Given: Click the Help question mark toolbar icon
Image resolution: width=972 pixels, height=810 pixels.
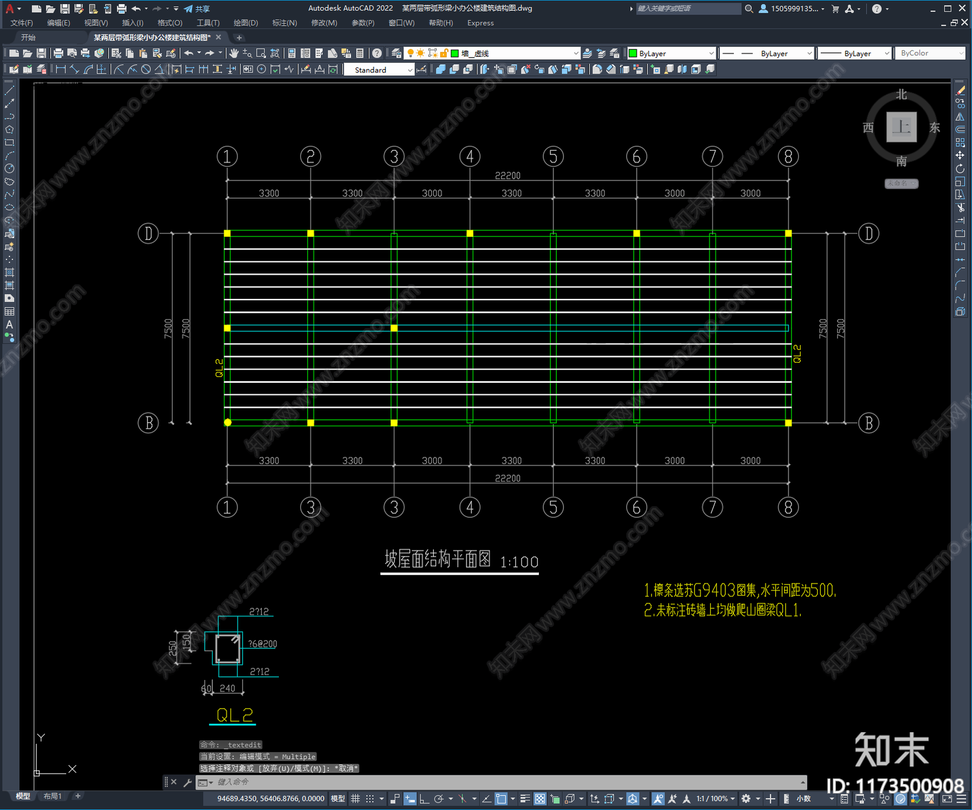Looking at the screenshot, I should click(x=377, y=53).
